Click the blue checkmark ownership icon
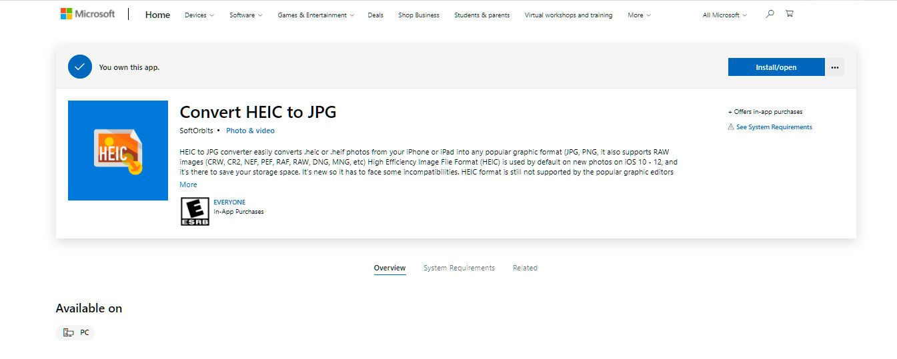Viewport: 897px width, 359px height. point(79,67)
